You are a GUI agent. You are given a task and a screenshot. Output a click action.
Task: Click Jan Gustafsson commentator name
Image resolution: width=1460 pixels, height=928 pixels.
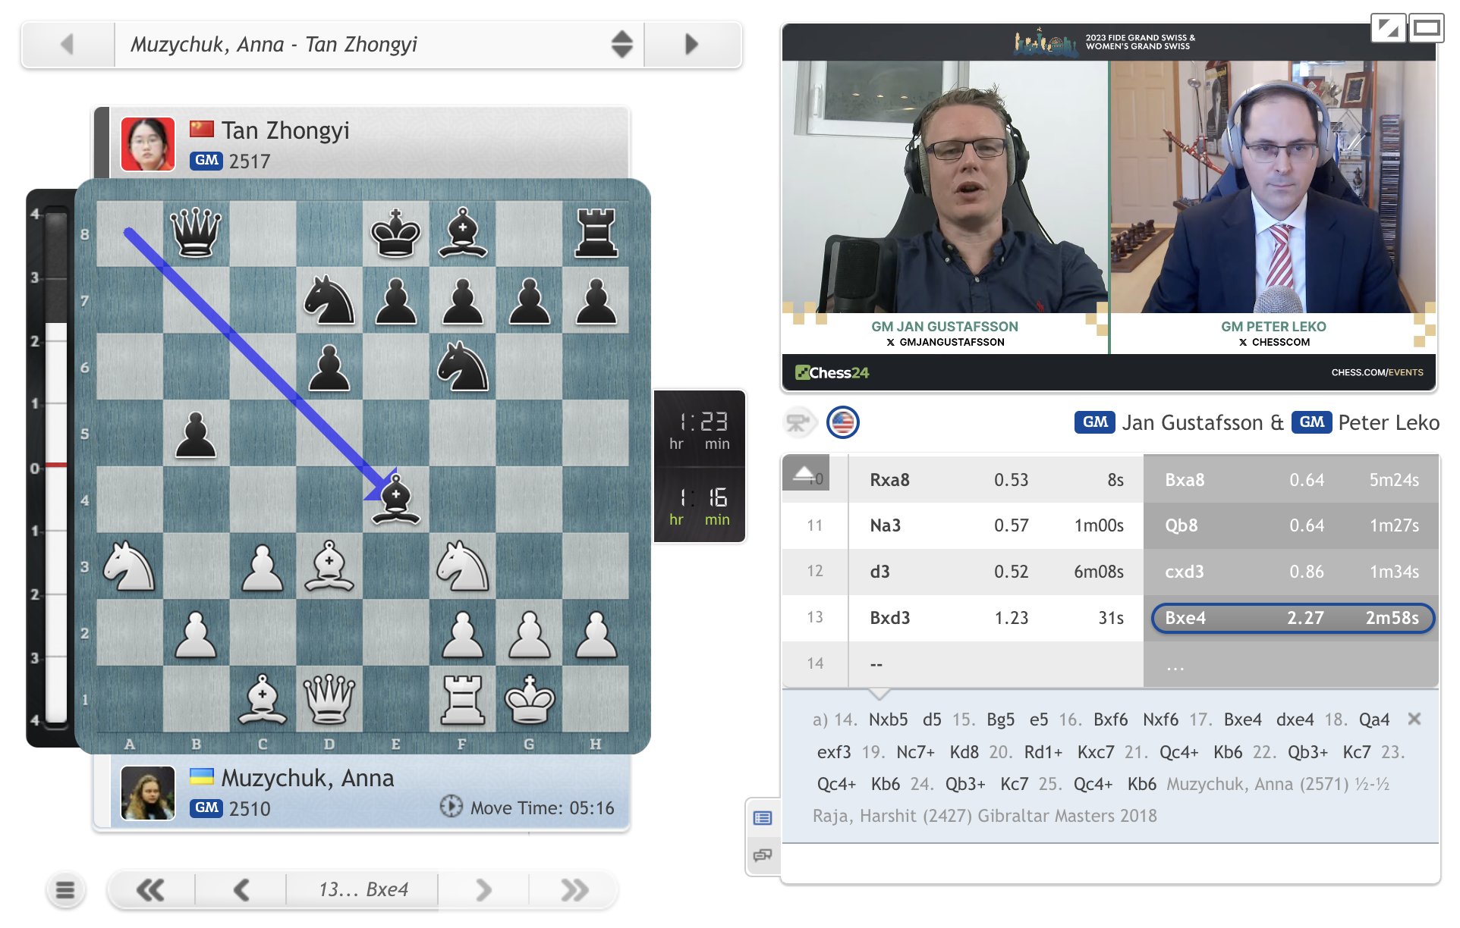1192,422
